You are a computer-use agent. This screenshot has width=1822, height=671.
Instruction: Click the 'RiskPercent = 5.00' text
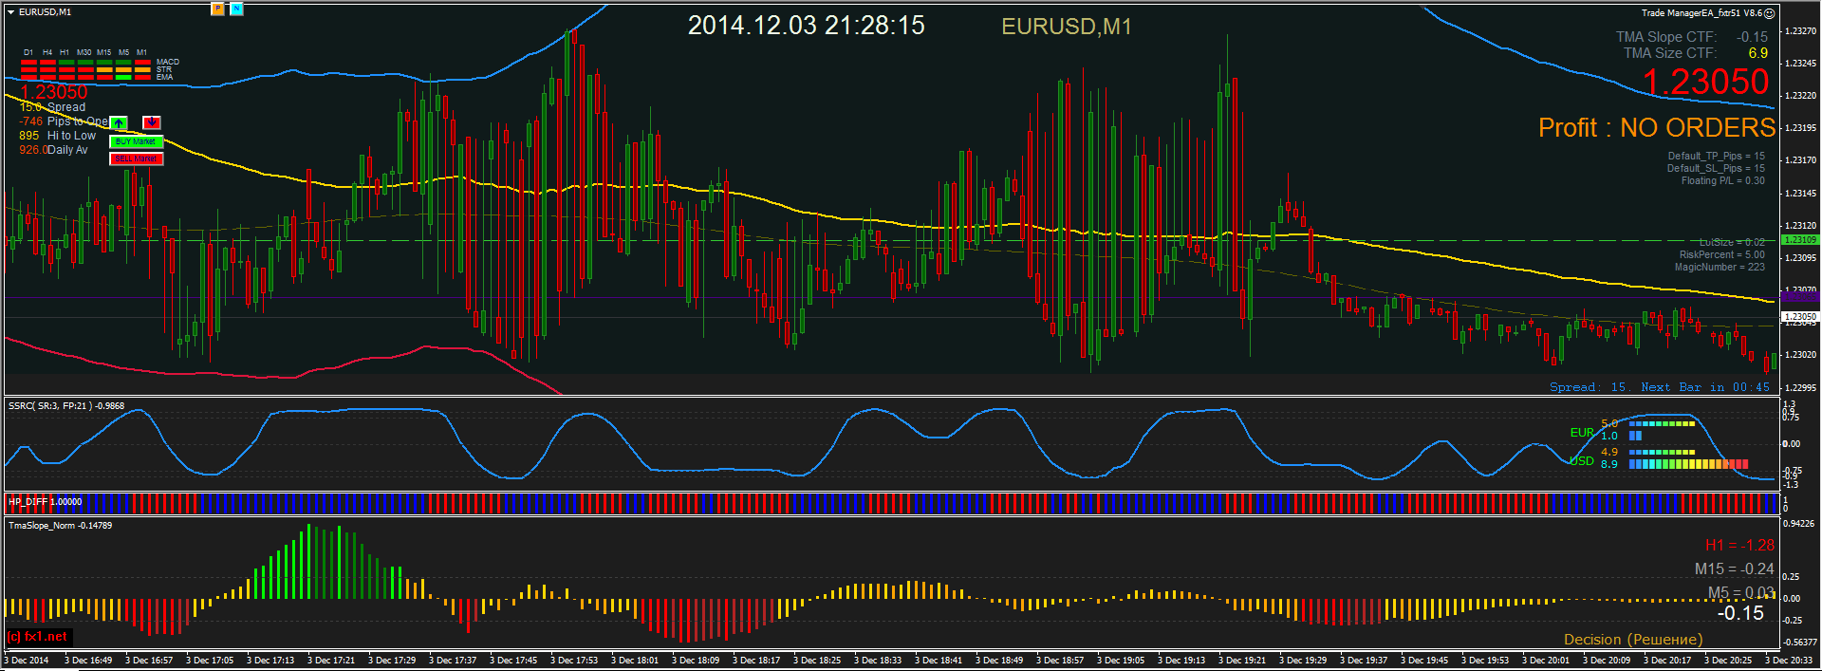click(1721, 254)
